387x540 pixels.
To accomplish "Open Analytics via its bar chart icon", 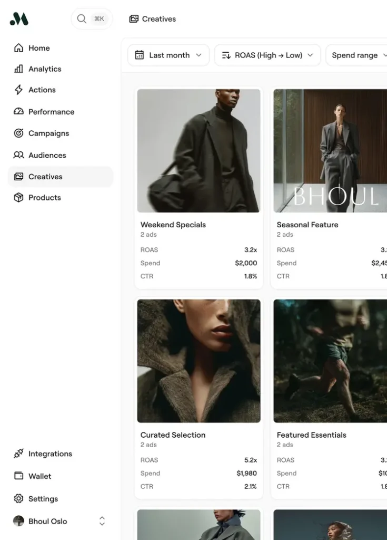I will pyautogui.click(x=18, y=69).
